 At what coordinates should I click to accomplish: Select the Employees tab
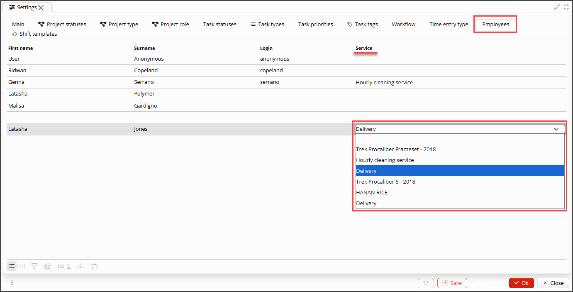496,25
